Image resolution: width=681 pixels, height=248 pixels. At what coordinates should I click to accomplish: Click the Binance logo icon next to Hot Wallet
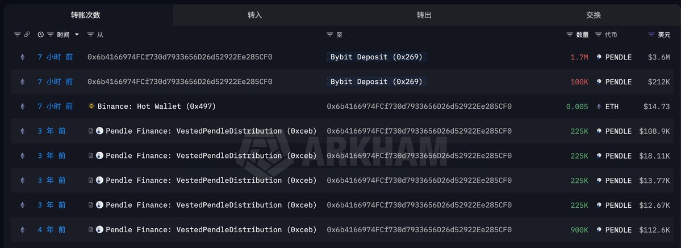(x=91, y=106)
